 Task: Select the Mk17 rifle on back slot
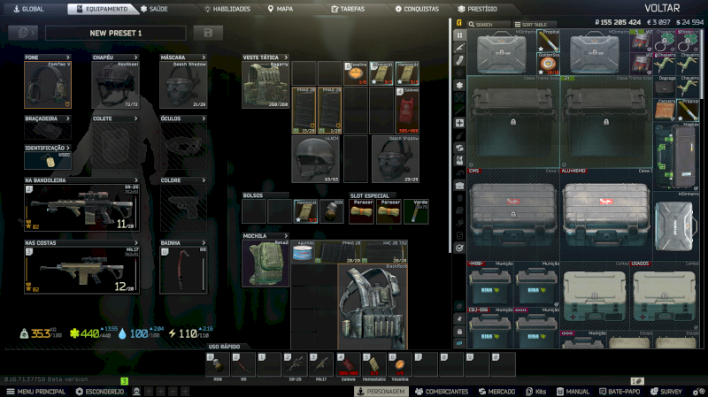tap(81, 270)
